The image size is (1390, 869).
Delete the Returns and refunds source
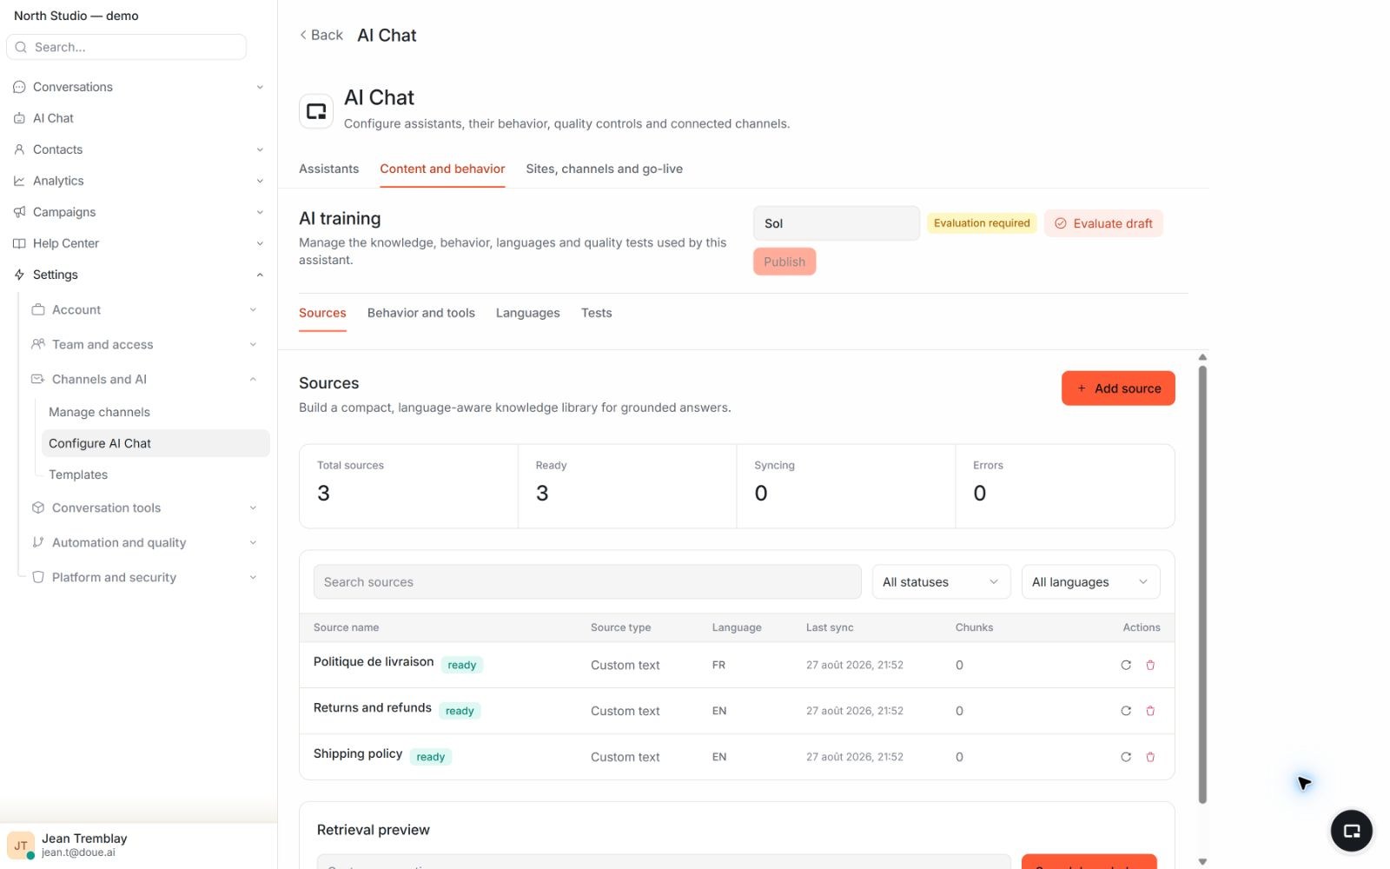pos(1150,711)
